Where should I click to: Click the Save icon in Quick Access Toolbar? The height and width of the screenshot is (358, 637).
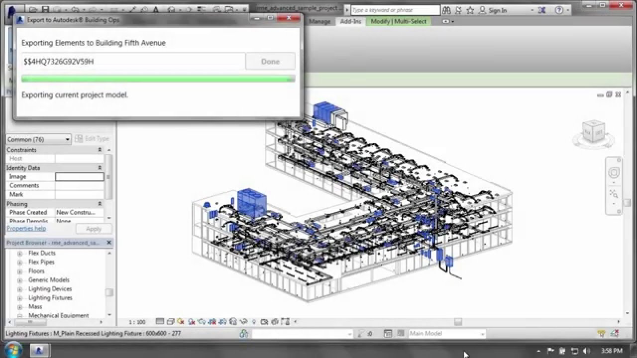(45, 8)
